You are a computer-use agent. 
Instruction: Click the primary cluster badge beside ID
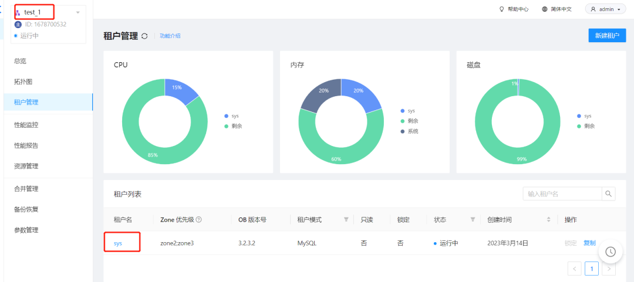18,24
